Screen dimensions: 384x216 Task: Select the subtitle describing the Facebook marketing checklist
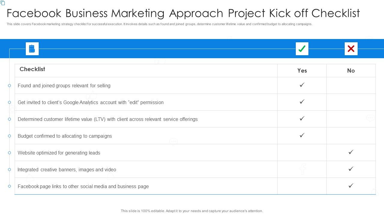(159, 24)
